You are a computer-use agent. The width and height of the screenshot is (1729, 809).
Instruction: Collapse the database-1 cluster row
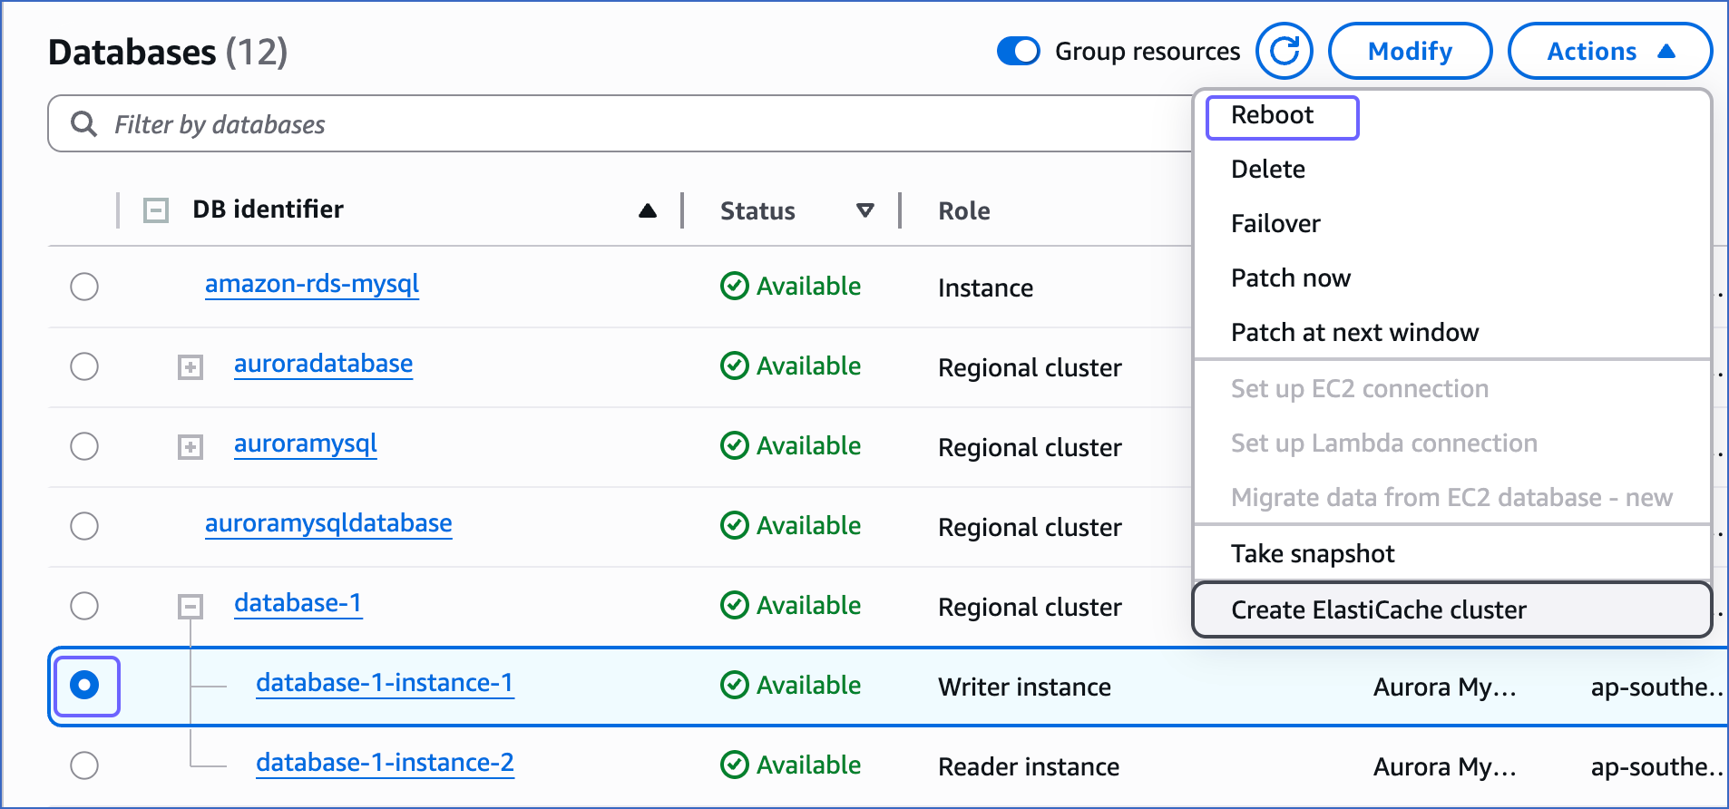[x=190, y=607]
